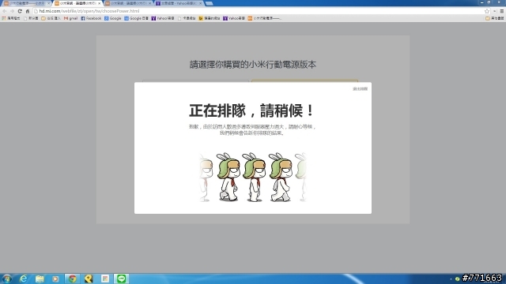Expand the other bookmarks folder at far right
The height and width of the screenshot is (284, 506).
tap(494, 18)
